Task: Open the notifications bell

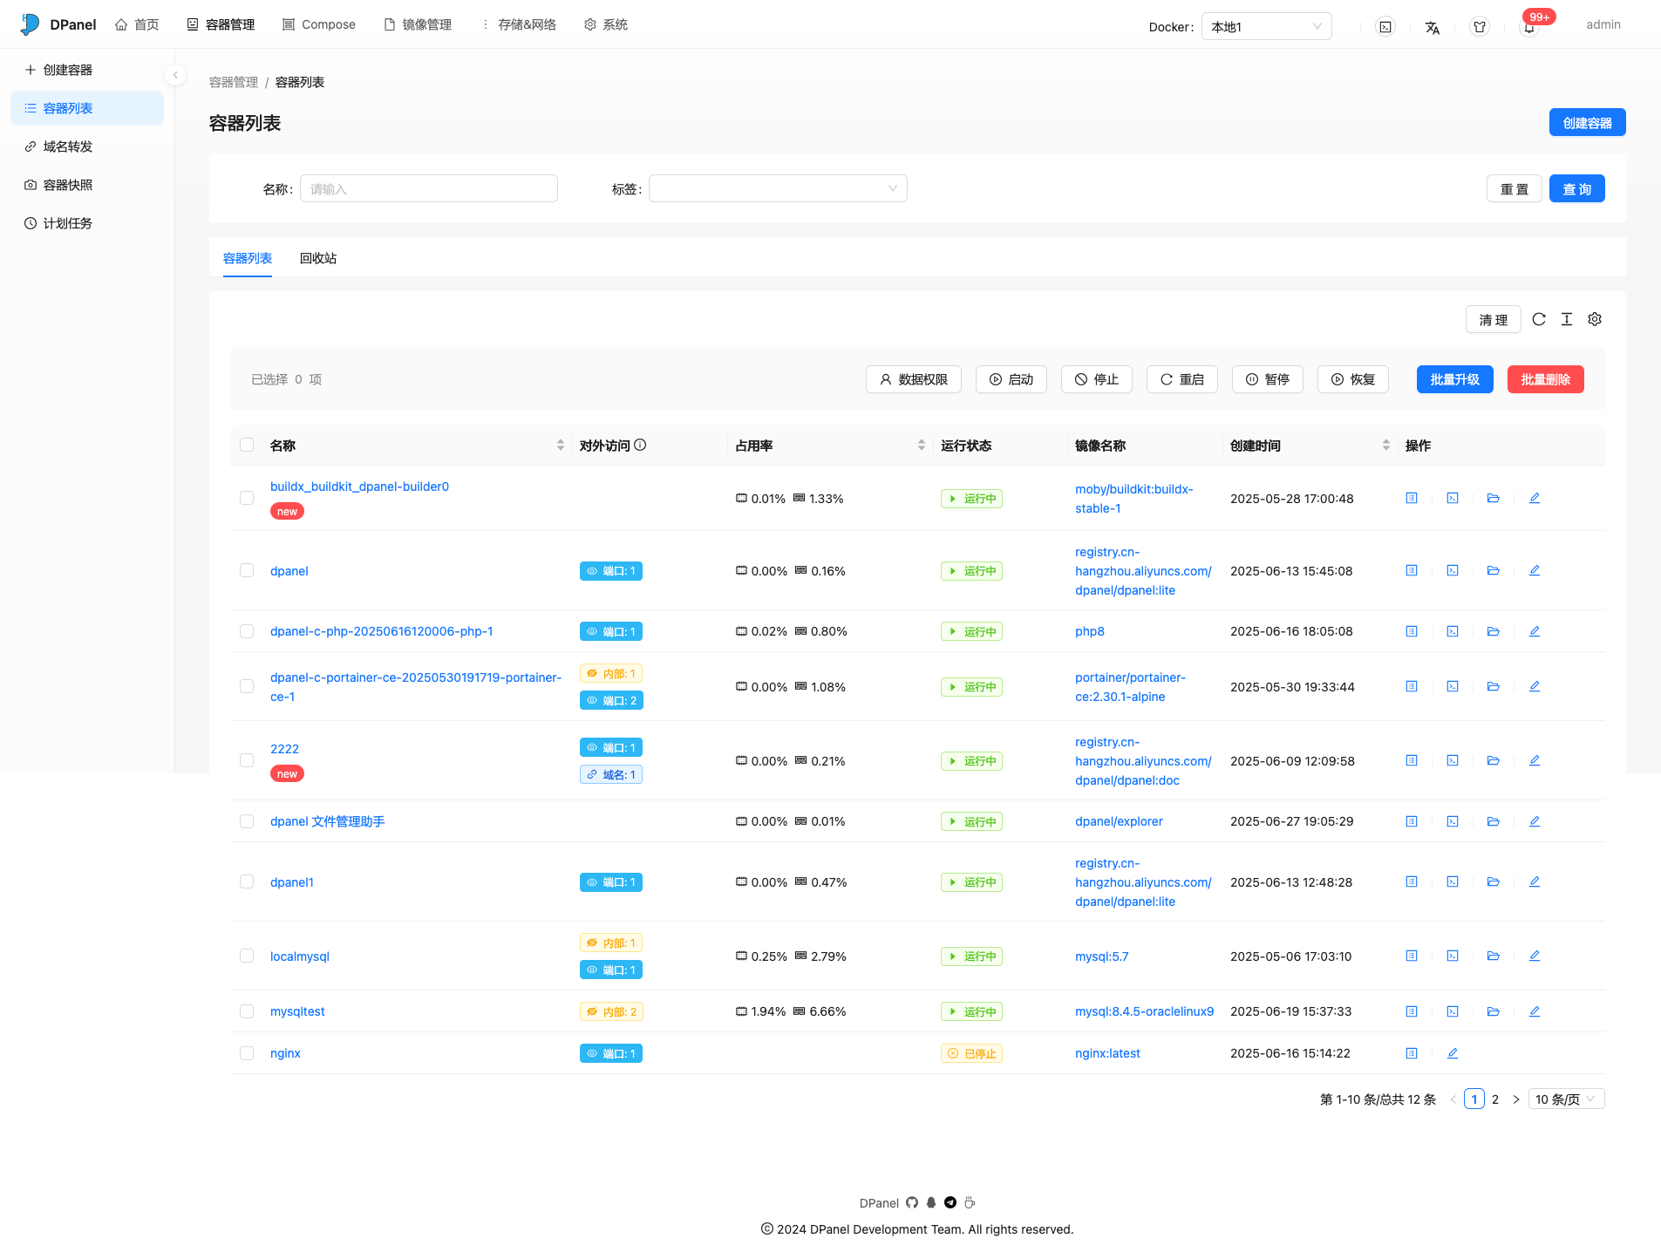Action: [1527, 27]
